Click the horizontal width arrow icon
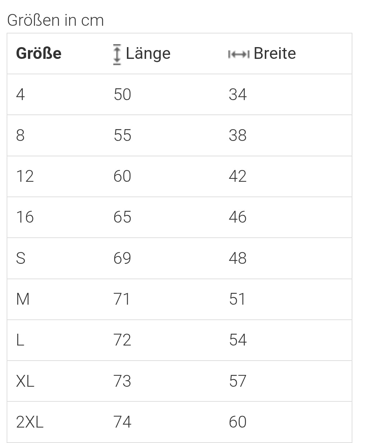Viewport: 366px width, 443px height. (239, 54)
